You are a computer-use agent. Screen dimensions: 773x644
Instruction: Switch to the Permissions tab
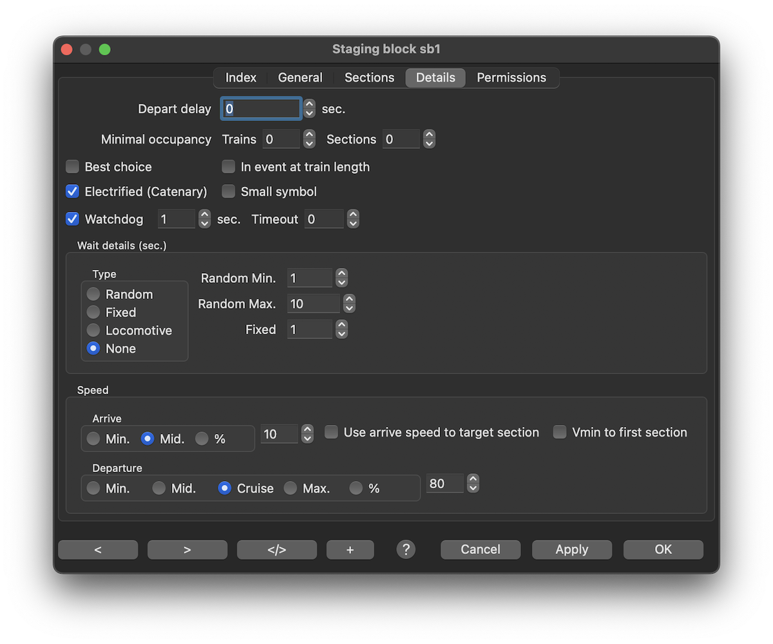[x=511, y=77]
